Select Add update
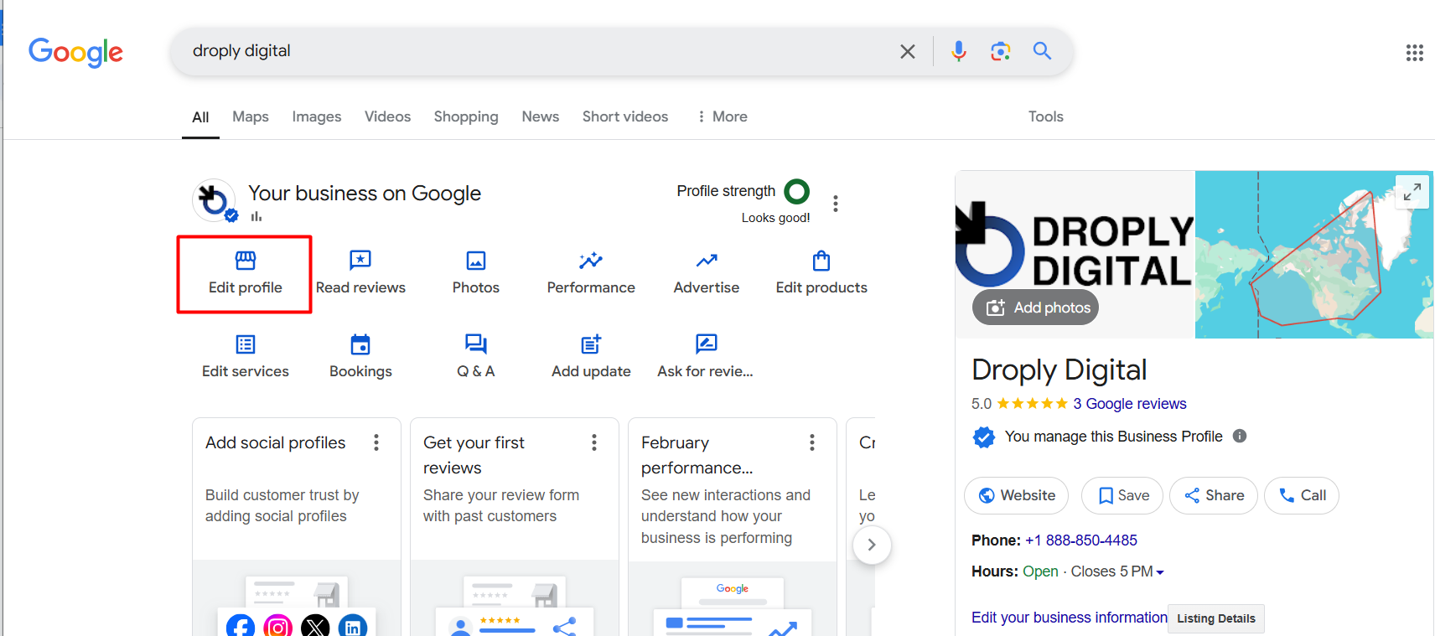The width and height of the screenshot is (1435, 636). 591,358
